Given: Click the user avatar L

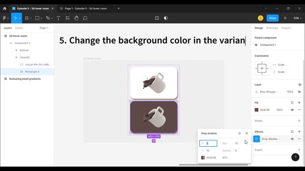Looking at the screenshot, I should [261, 18].
